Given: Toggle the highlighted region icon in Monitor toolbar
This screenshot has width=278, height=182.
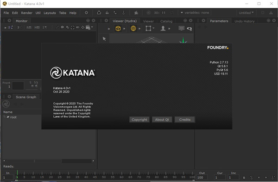Looking at the screenshot, I should click(x=73, y=27).
